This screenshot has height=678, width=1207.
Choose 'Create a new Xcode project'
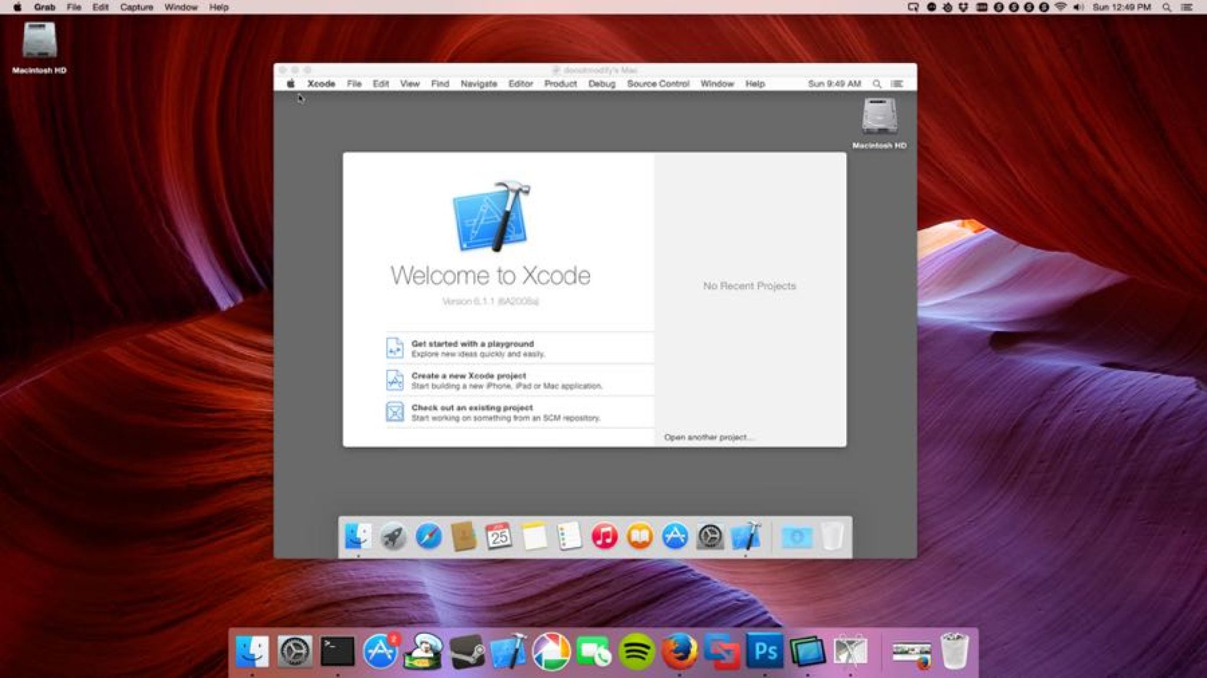469,376
